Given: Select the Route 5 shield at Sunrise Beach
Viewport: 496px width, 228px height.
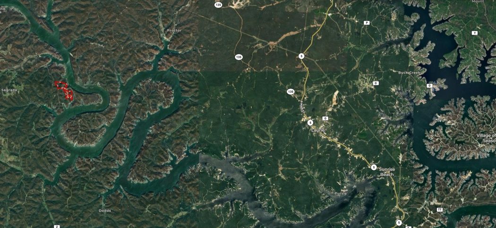Looking at the screenshot, I should pyautogui.click(x=374, y=167).
